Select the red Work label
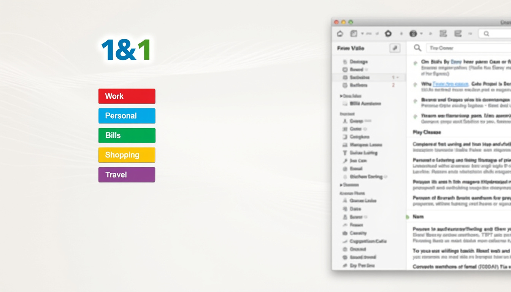The height and width of the screenshot is (292, 511). [127, 96]
